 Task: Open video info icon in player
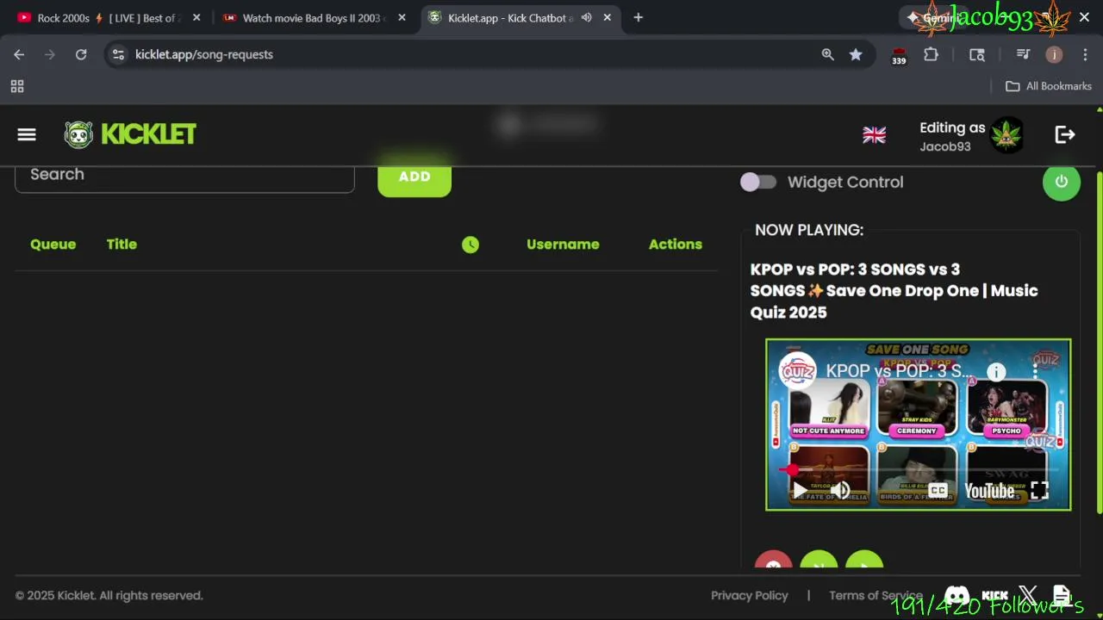(996, 372)
